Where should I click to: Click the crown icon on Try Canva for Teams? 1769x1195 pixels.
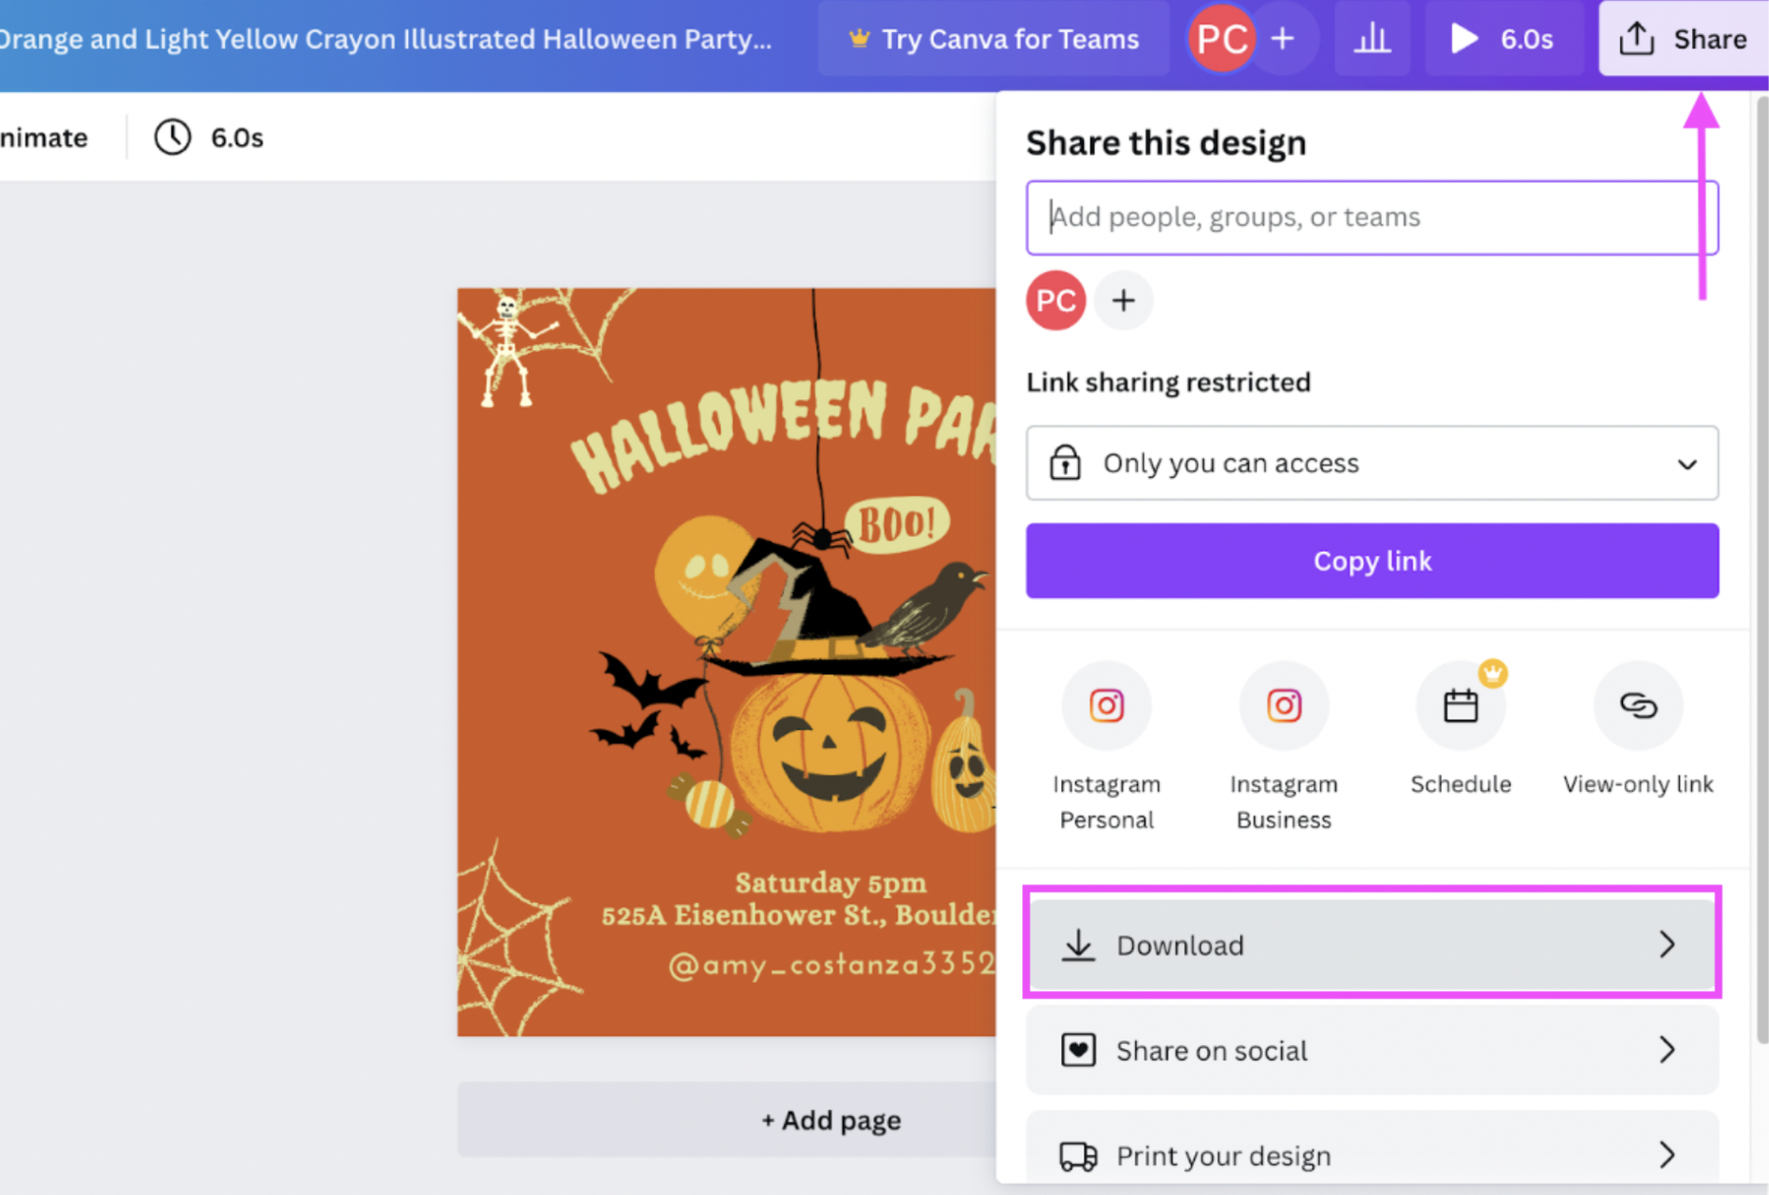[x=859, y=39]
